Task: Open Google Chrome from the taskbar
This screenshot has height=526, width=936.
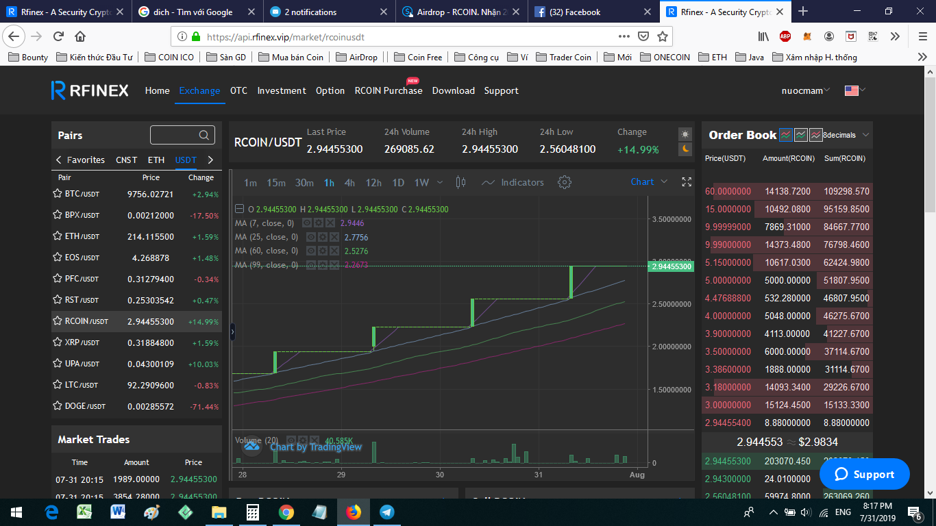Action: tap(286, 512)
